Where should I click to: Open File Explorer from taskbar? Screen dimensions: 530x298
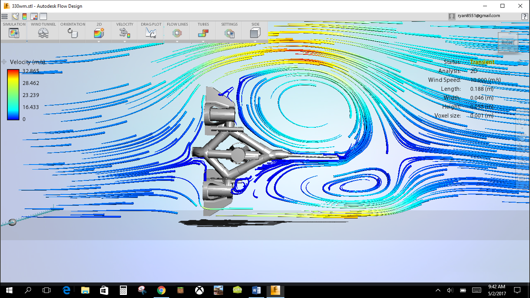coord(85,290)
